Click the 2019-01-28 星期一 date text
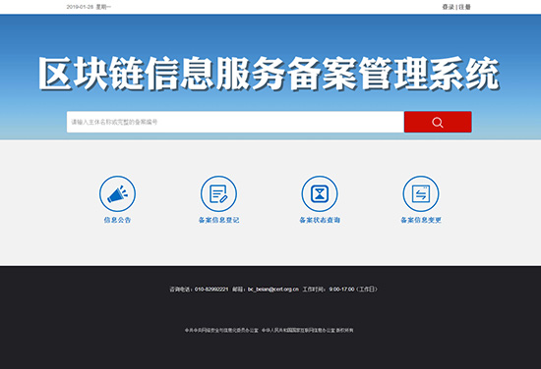Viewport: 541px width, 369px height. 89,7
